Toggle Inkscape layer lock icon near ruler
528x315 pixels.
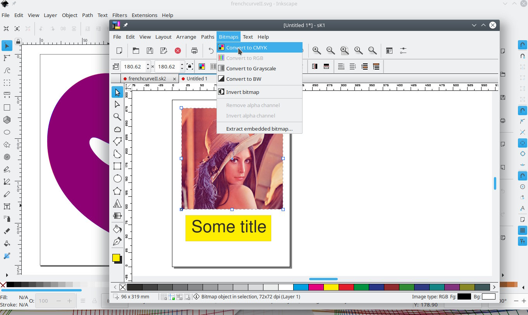(x=18, y=41)
